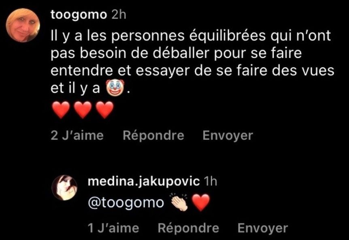Tap the red heart after the clapping emoji
The height and width of the screenshot is (240, 349).
point(201,202)
